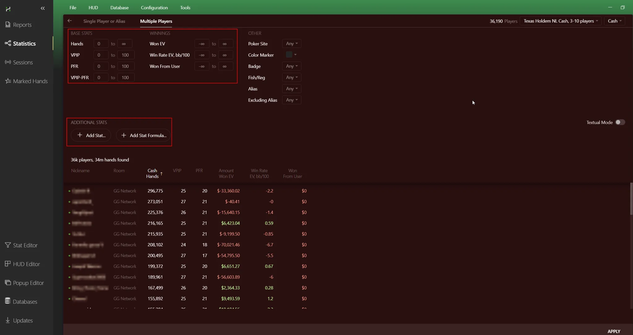Click the VPIP minimum input field
Image resolution: width=633 pixels, height=335 pixels.
101,55
